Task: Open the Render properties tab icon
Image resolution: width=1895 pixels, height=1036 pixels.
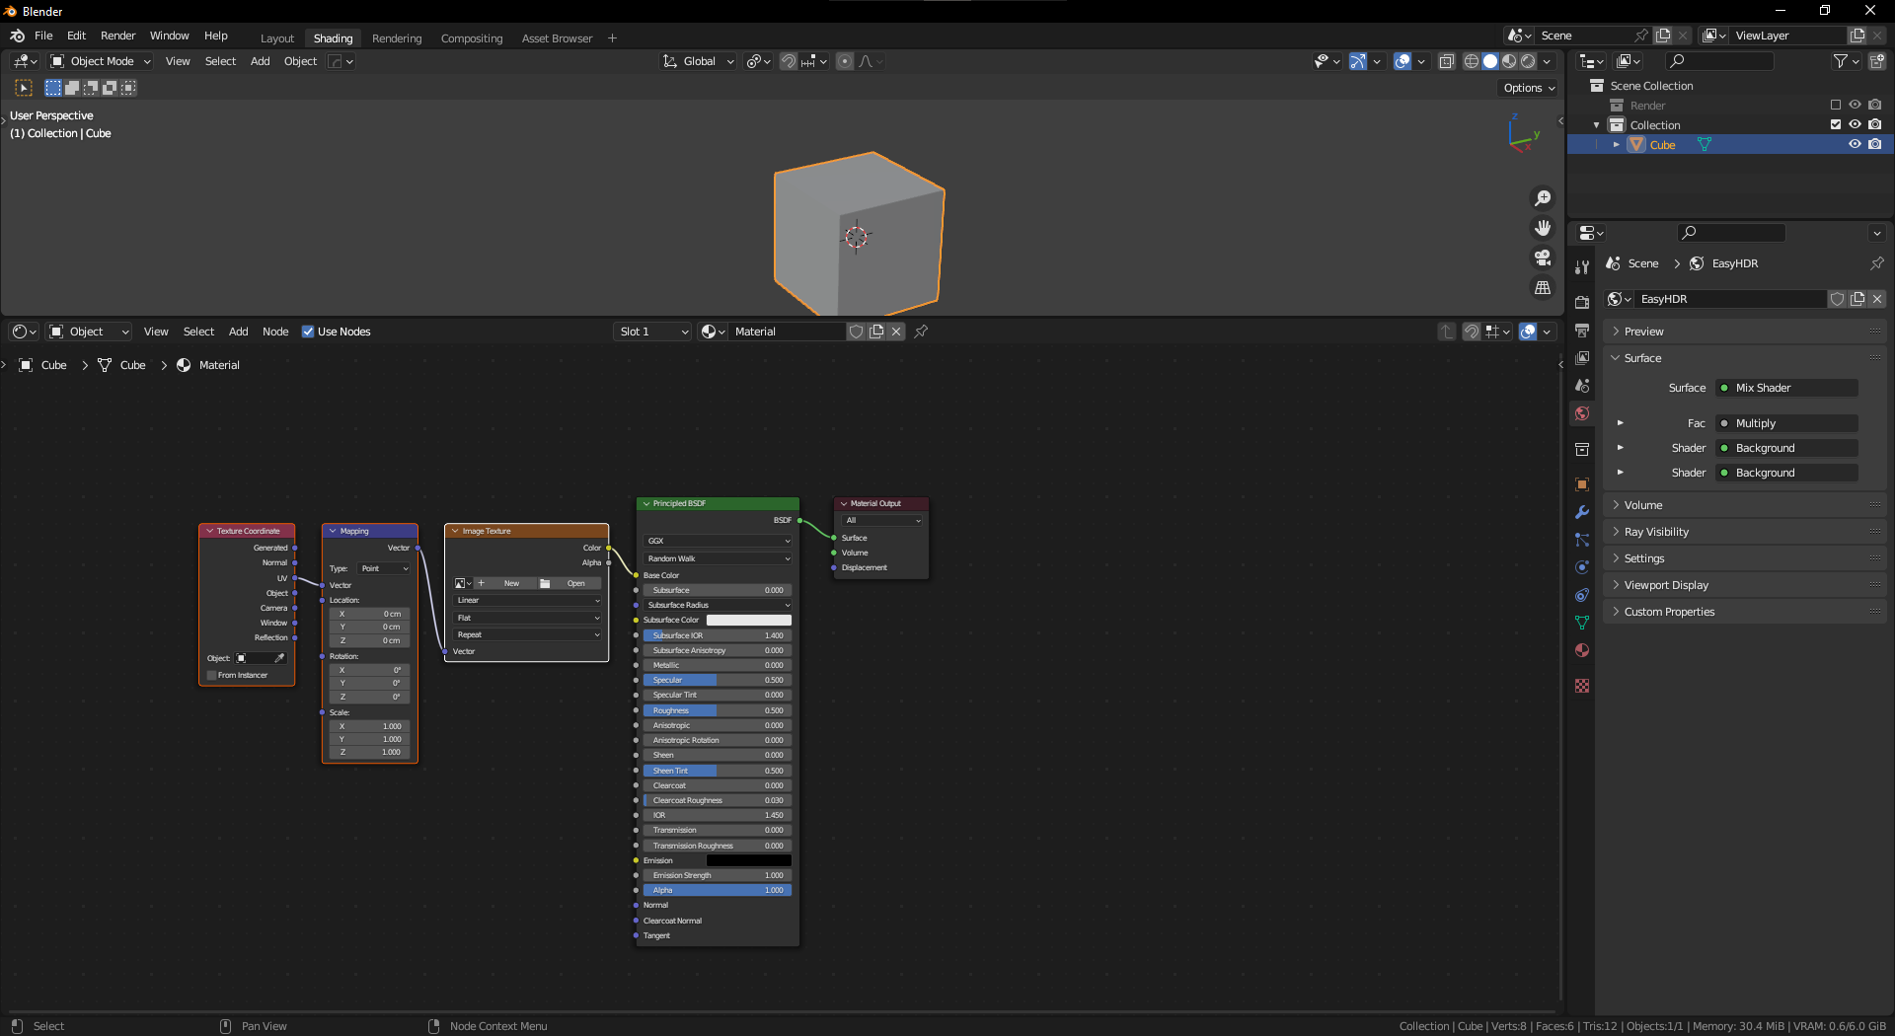Action: [x=1582, y=302]
